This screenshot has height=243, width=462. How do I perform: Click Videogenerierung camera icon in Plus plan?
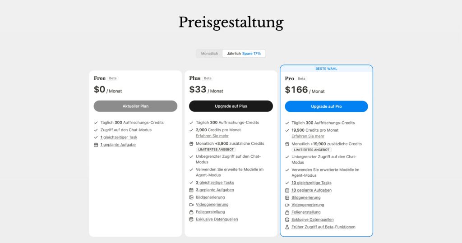191,205
